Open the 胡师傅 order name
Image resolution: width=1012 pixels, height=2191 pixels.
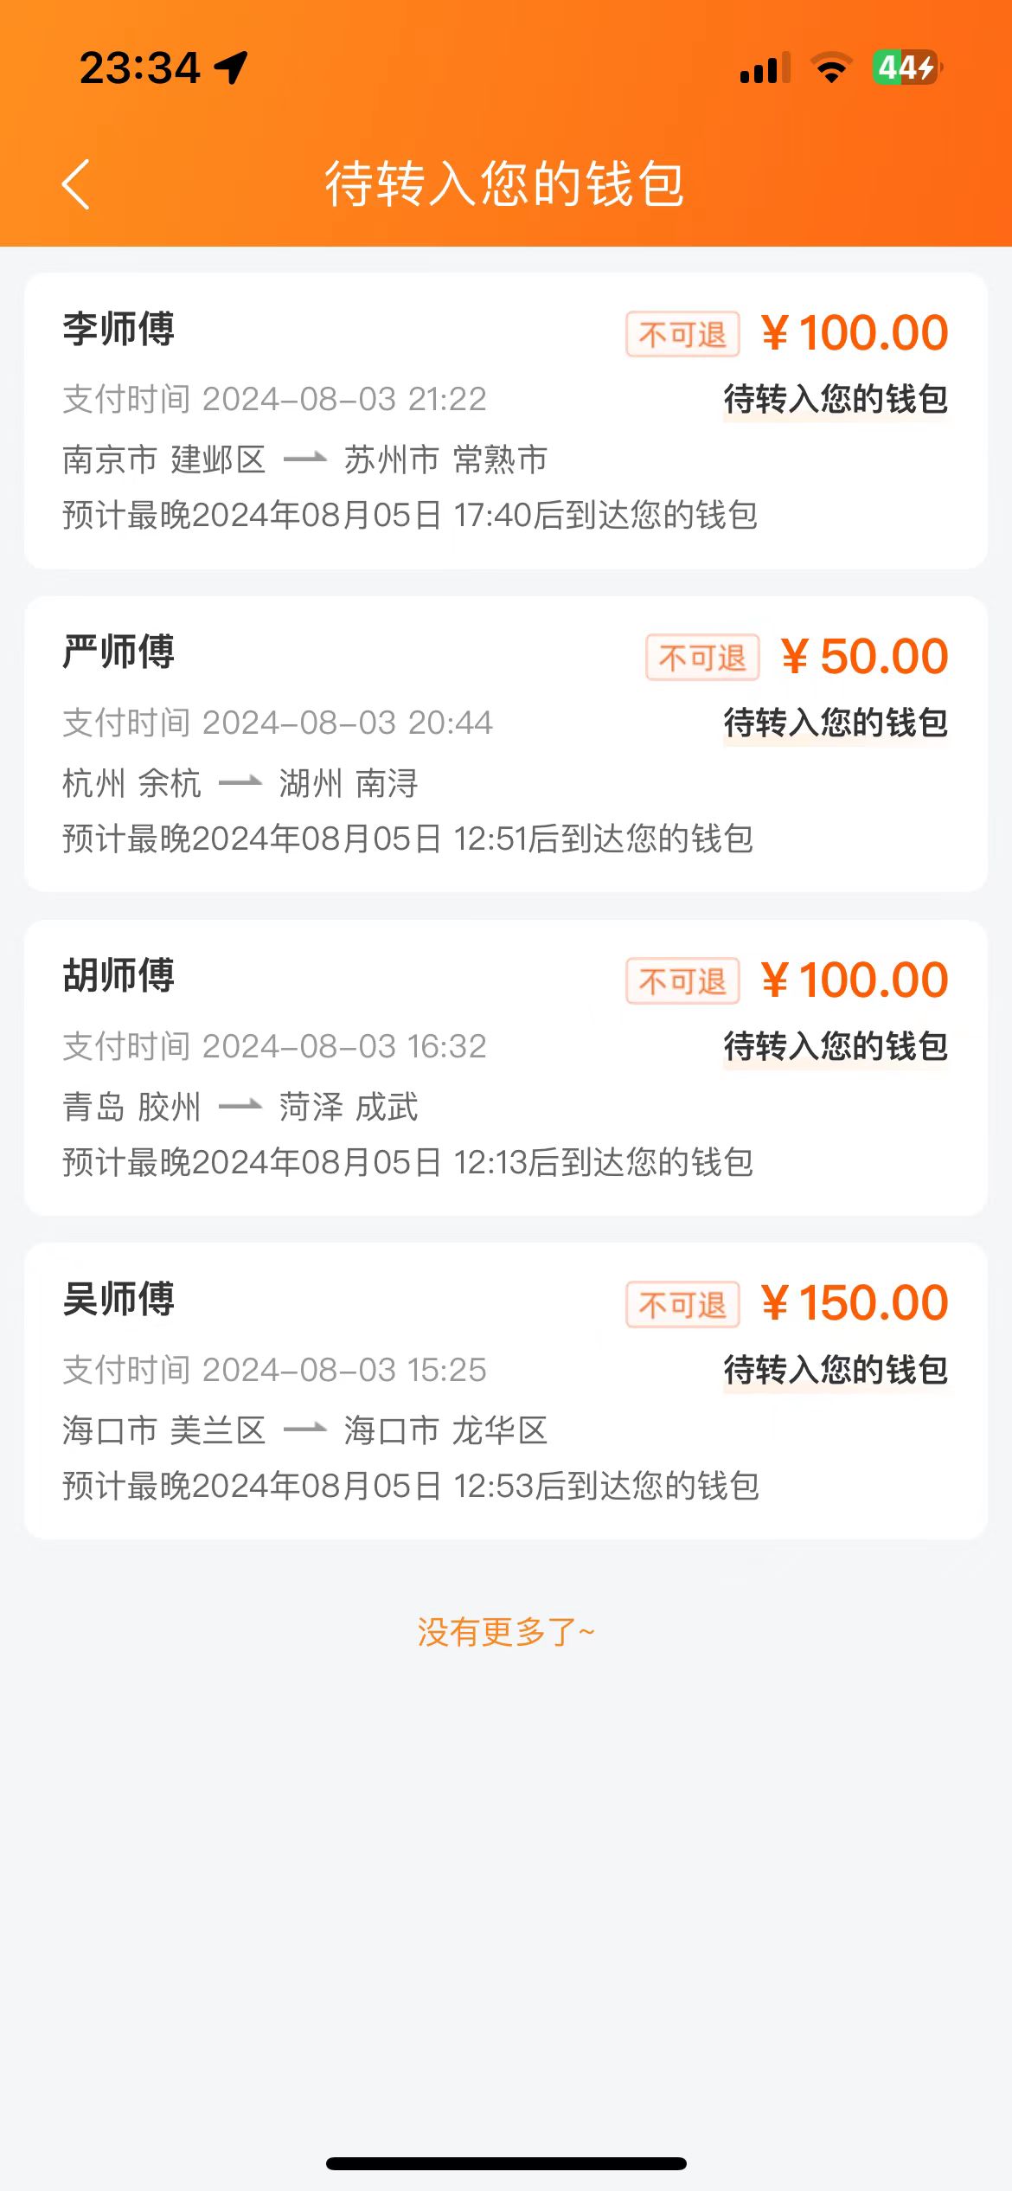point(118,975)
